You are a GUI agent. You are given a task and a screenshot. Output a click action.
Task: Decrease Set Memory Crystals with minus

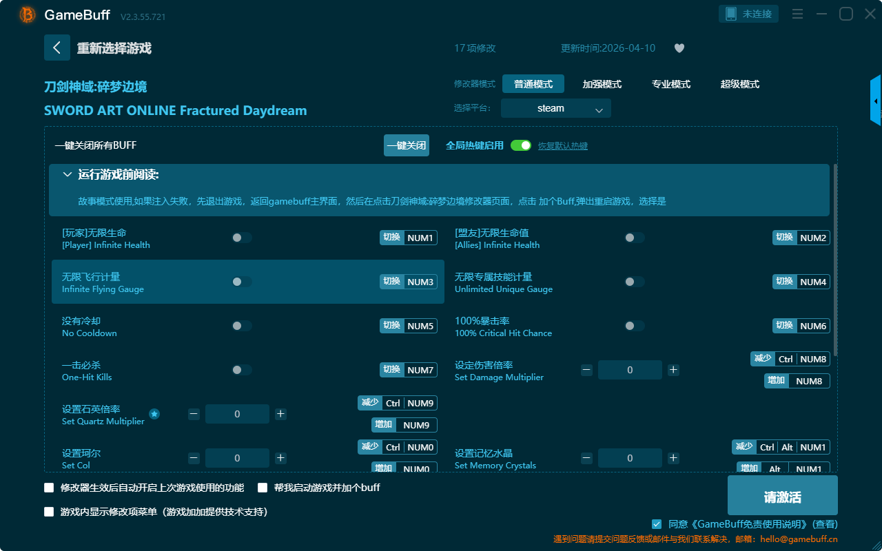coord(586,458)
